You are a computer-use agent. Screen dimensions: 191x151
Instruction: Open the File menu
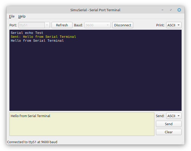12,16
